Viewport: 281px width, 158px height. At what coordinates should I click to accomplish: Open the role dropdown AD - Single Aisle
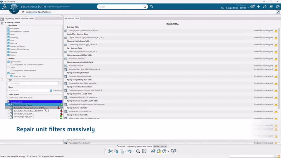[x=234, y=8]
